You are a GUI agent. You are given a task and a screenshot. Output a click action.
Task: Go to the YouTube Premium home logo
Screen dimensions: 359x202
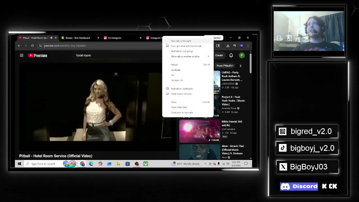tap(38, 56)
